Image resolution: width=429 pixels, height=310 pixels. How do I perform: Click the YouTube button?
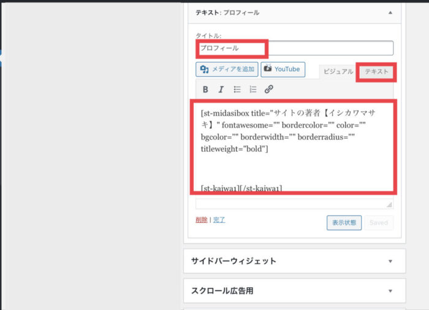pyautogui.click(x=283, y=69)
